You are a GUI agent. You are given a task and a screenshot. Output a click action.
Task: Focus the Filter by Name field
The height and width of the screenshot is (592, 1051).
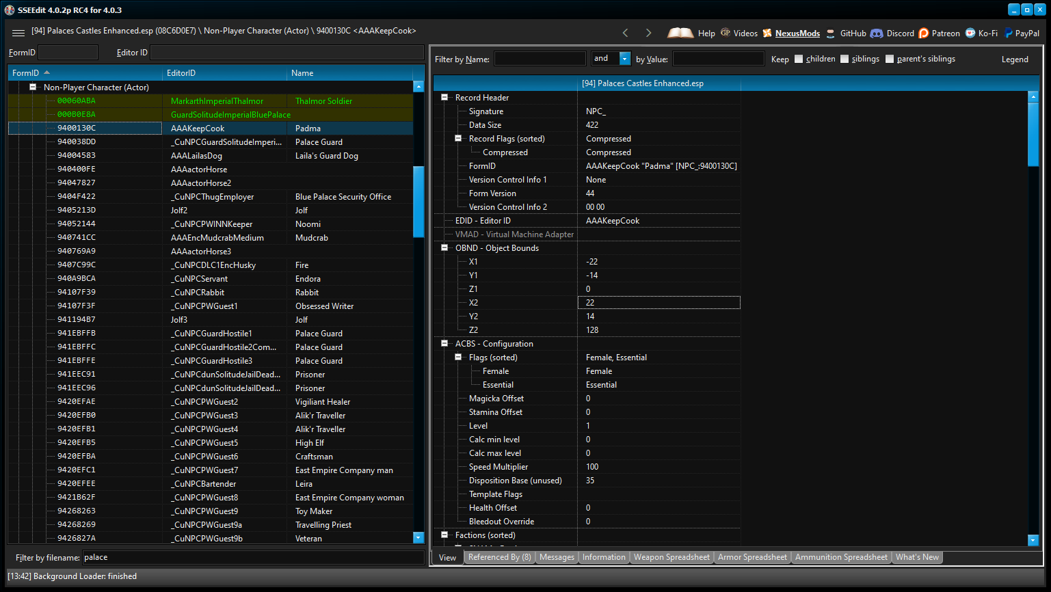(540, 59)
